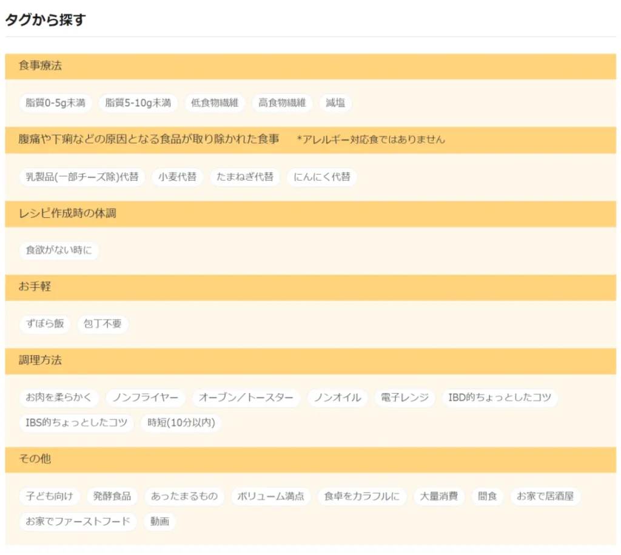Select the ノンフライヤー tag
This screenshot has height=555, width=621.
click(146, 398)
